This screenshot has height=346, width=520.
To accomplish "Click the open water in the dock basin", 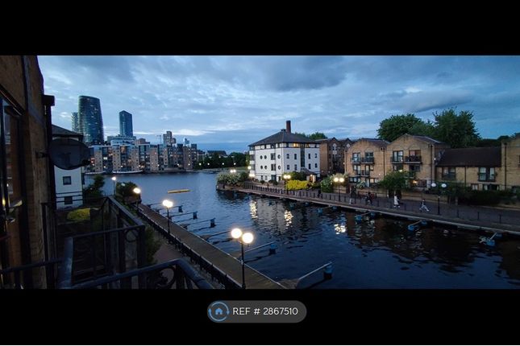I will (339, 241).
